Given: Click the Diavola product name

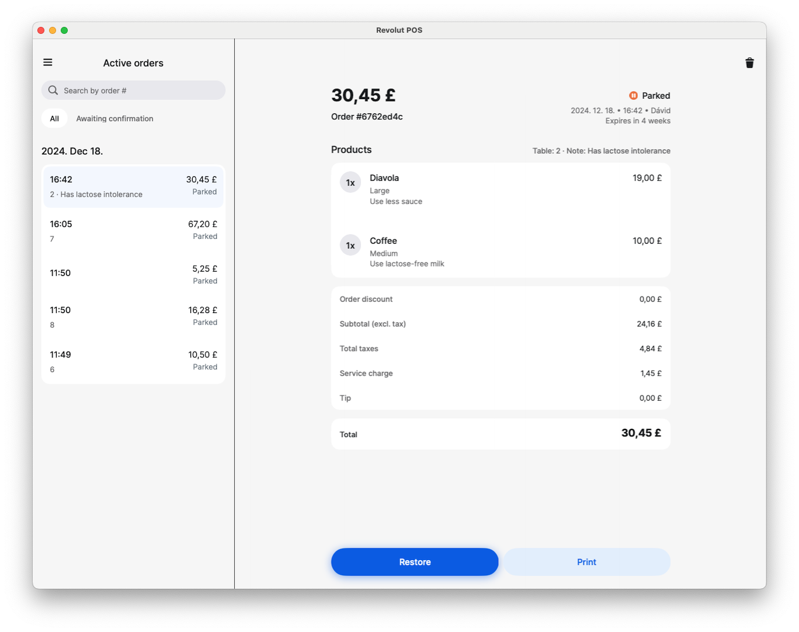Looking at the screenshot, I should (384, 178).
